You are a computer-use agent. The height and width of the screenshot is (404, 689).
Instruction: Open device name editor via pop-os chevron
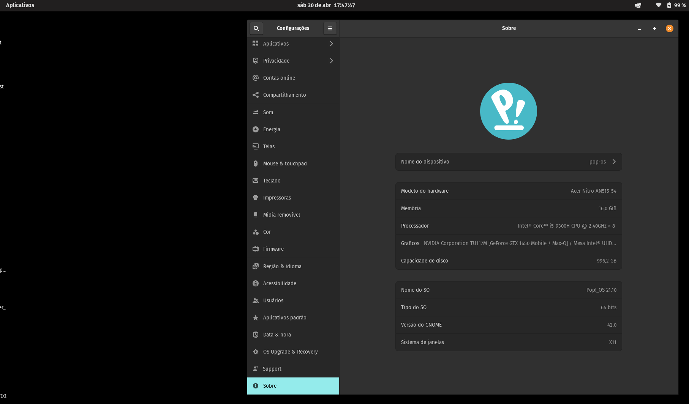pyautogui.click(x=614, y=162)
